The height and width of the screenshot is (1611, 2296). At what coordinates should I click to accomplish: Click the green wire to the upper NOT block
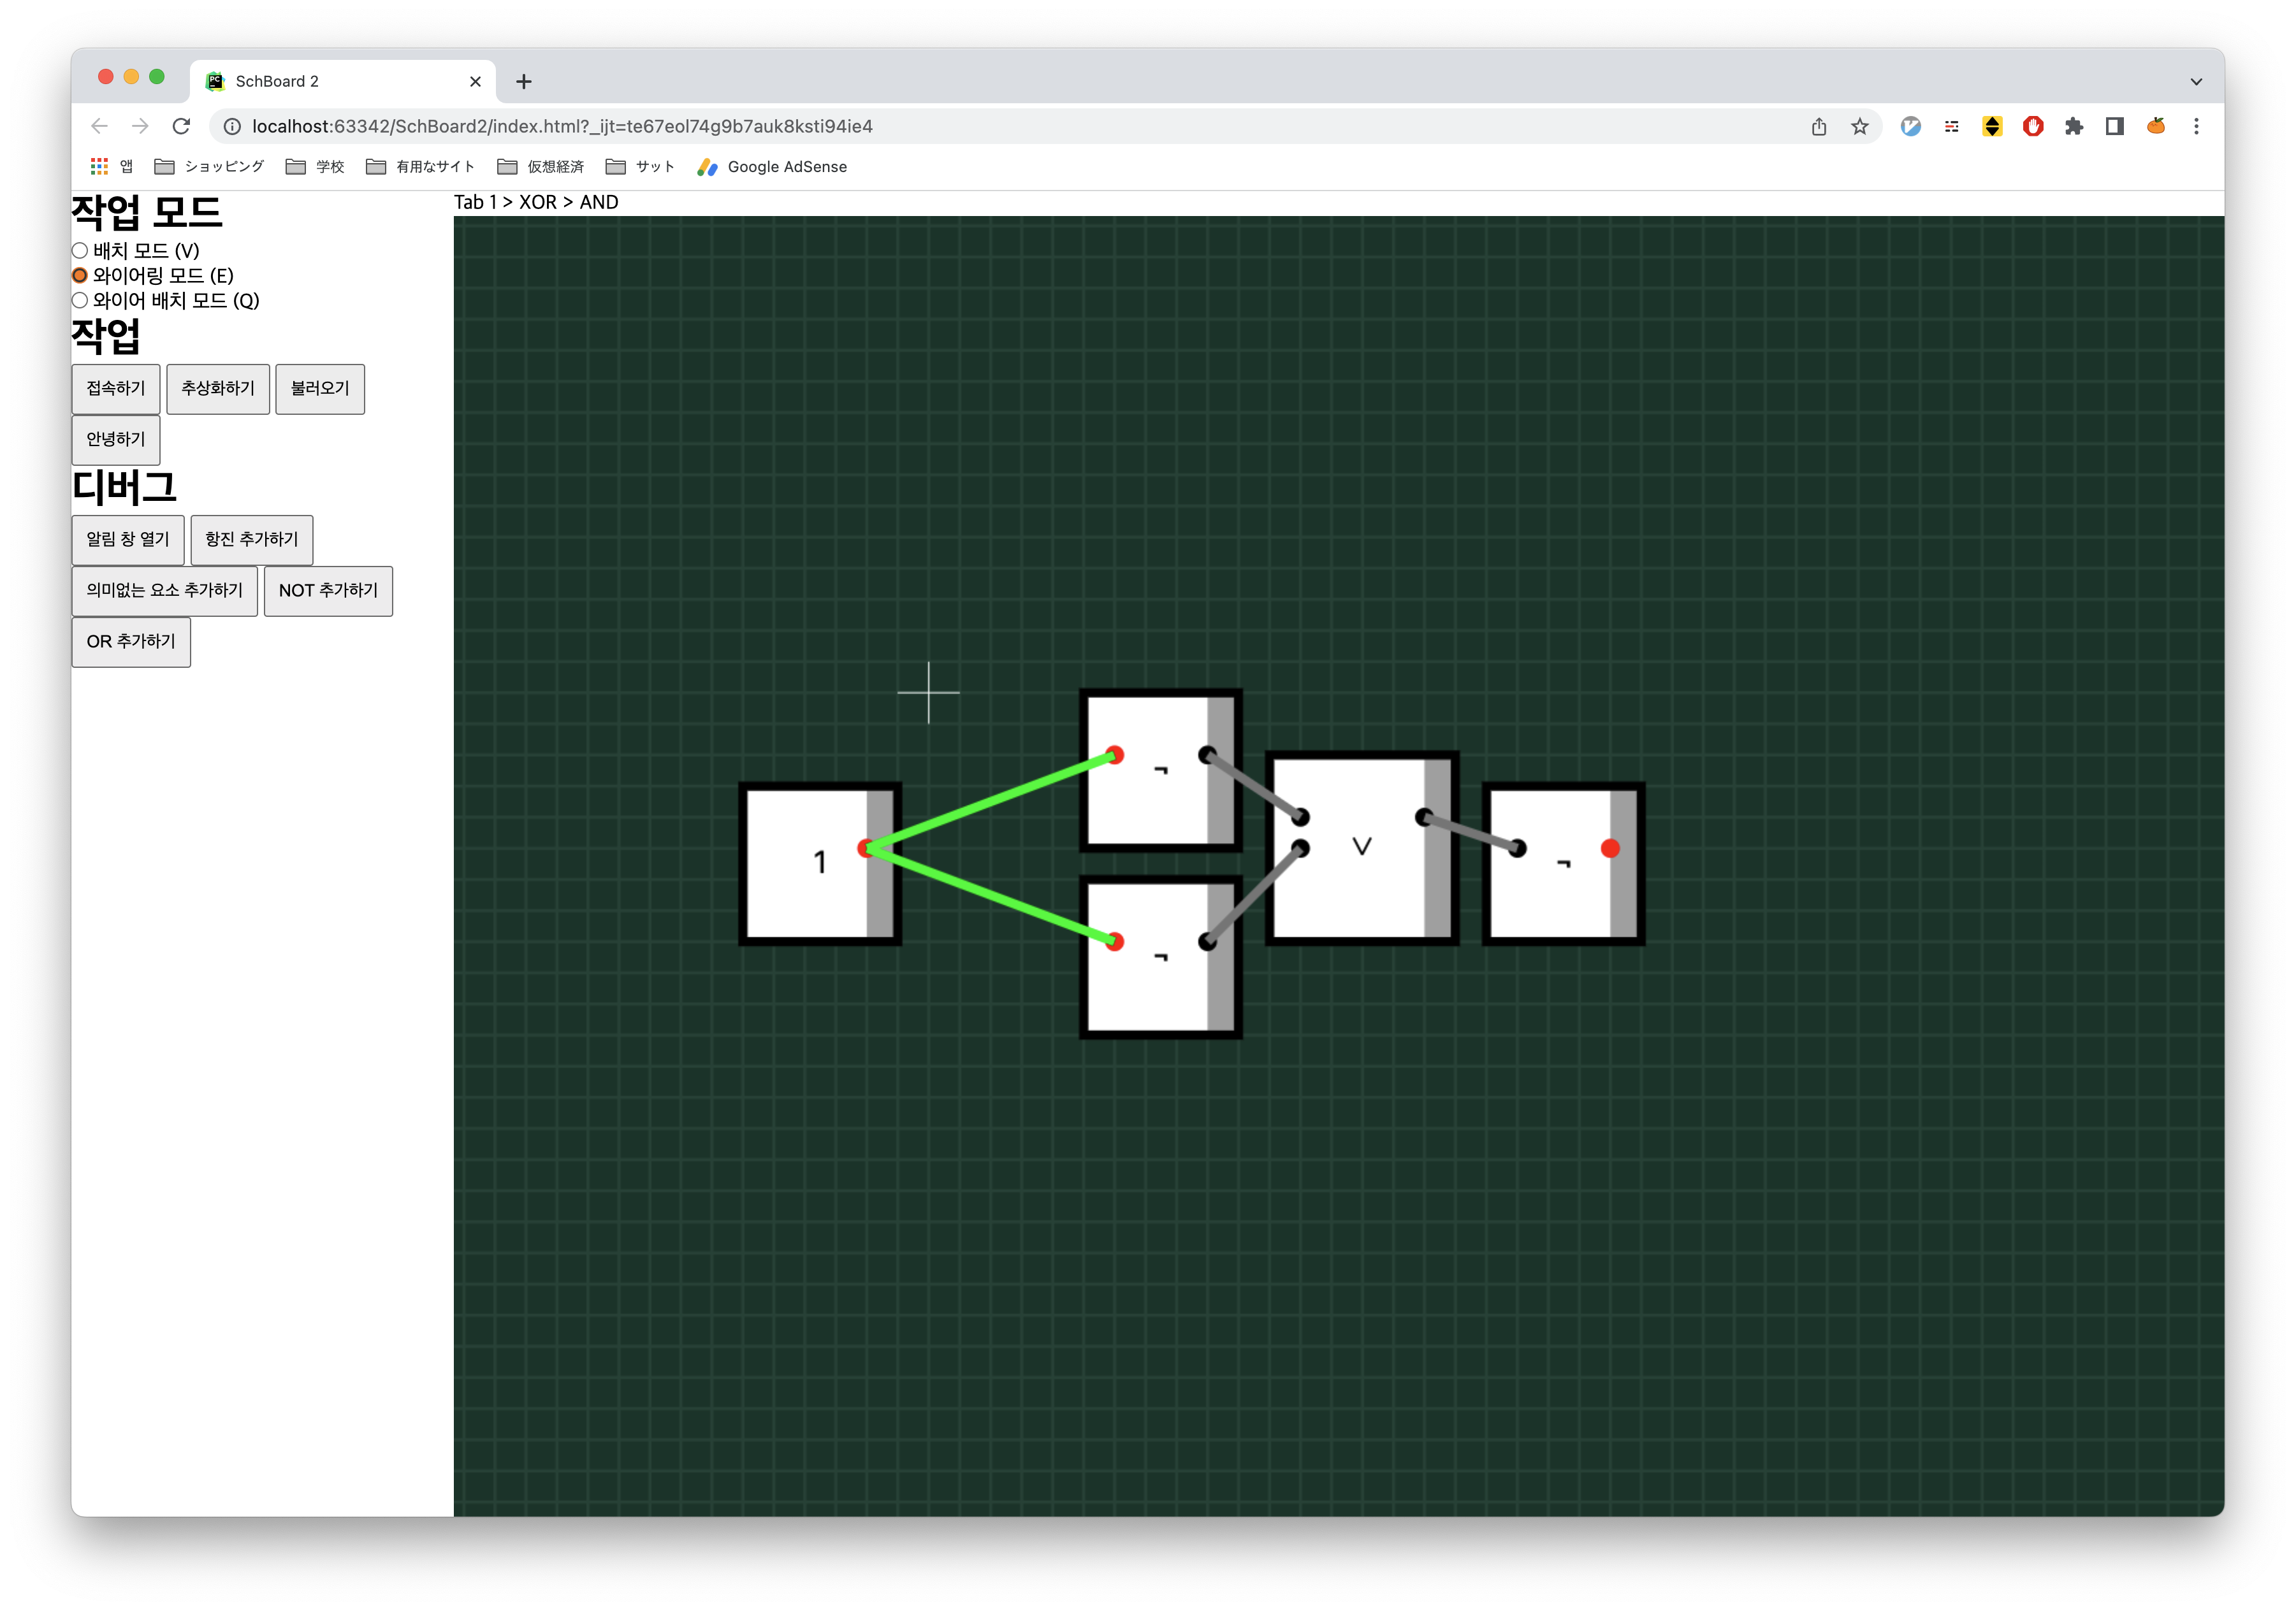[990, 803]
